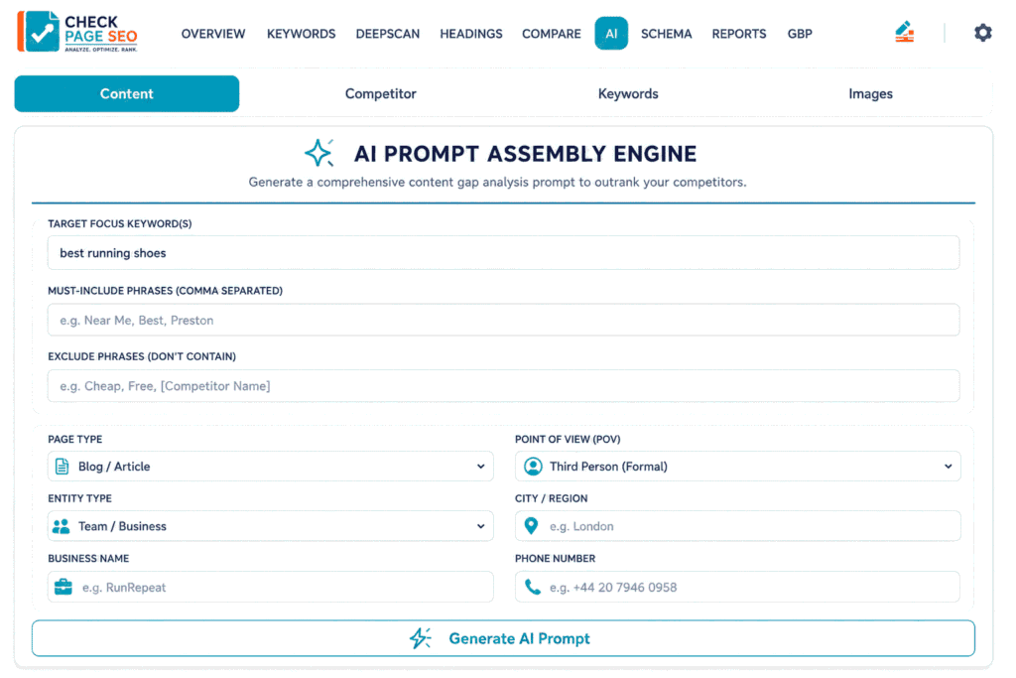Image resolution: width=1016 pixels, height=678 pixels.
Task: Click the people icon in Entity Type
Action: [61, 526]
